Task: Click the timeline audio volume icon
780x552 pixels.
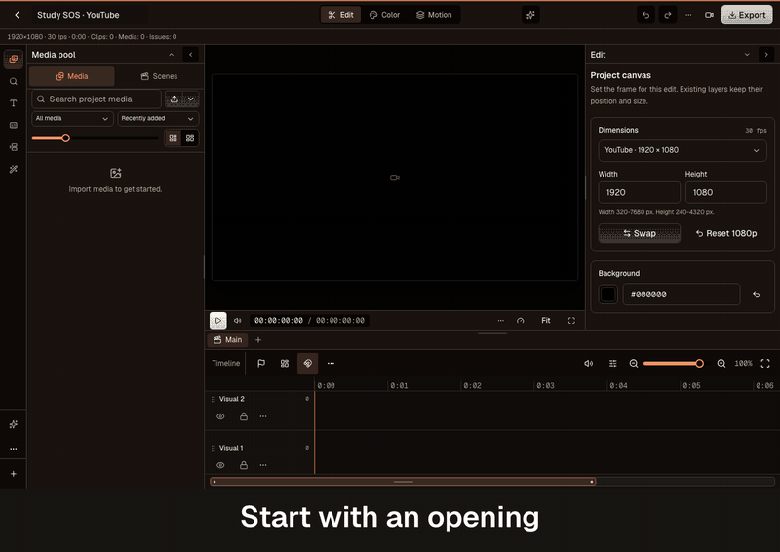Action: point(589,364)
